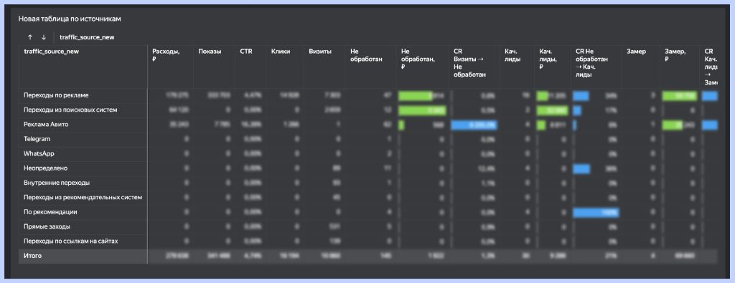Image resolution: width=735 pixels, height=283 pixels.
Task: Click the blue CR bar in Реклама Авито row
Action: [x=474, y=125]
